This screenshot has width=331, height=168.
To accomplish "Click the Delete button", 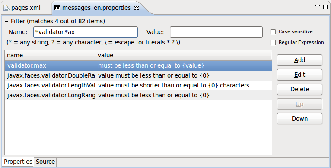I will click(299, 89).
